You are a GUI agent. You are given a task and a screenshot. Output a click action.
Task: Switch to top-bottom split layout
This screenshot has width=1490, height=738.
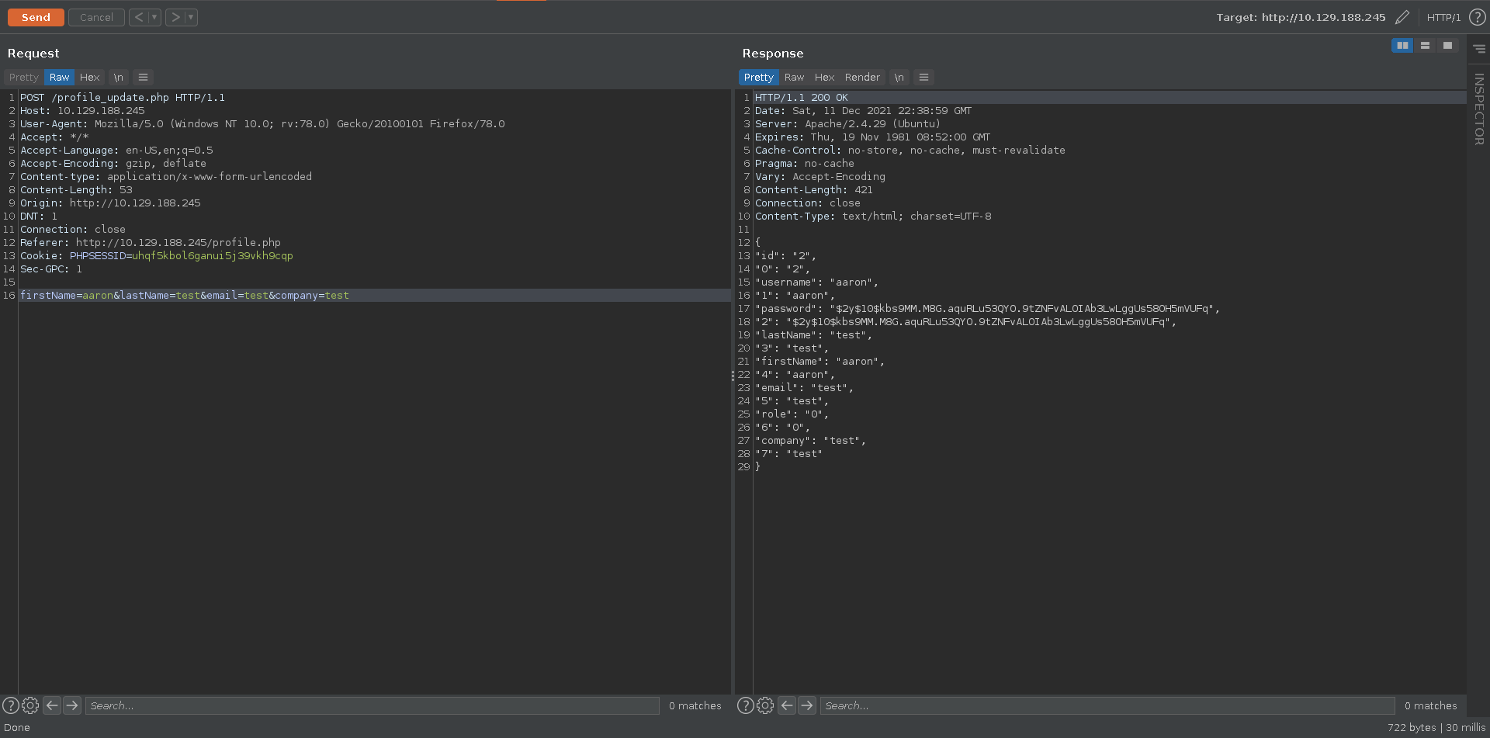click(x=1425, y=46)
